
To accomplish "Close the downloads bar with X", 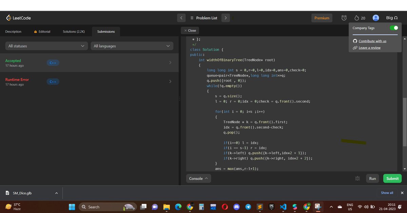I will pos(402,193).
